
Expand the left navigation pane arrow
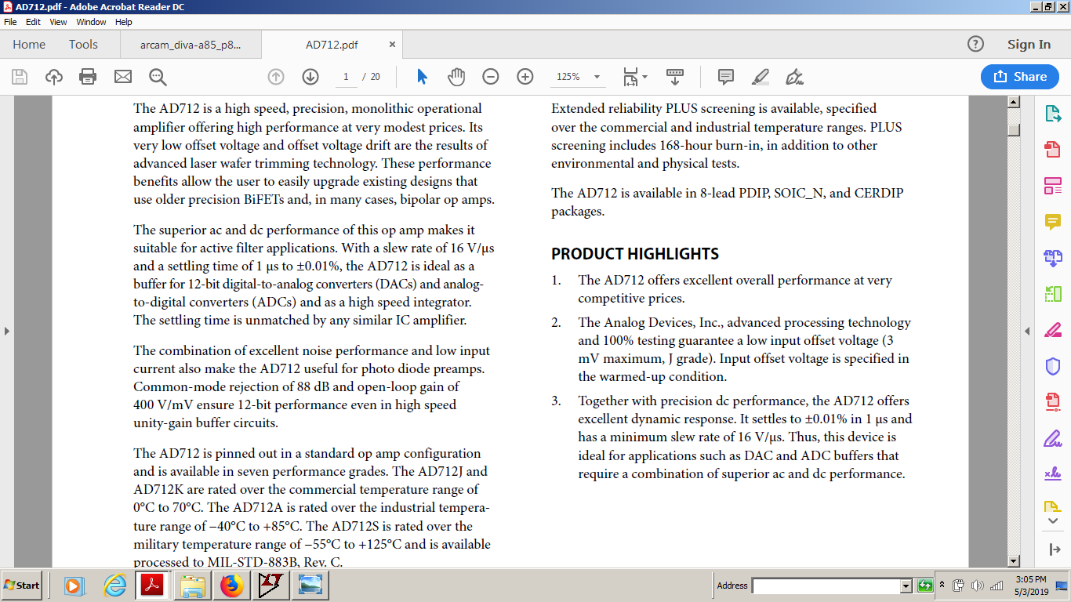pyautogui.click(x=6, y=332)
